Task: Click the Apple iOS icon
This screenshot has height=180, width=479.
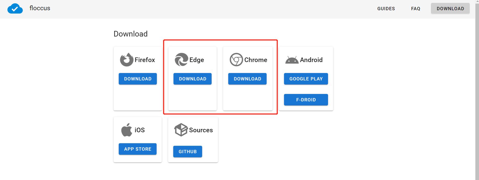Action: pyautogui.click(x=127, y=130)
